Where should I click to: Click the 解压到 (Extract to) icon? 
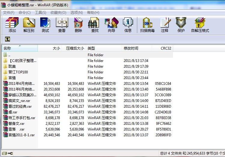click(x=29, y=24)
